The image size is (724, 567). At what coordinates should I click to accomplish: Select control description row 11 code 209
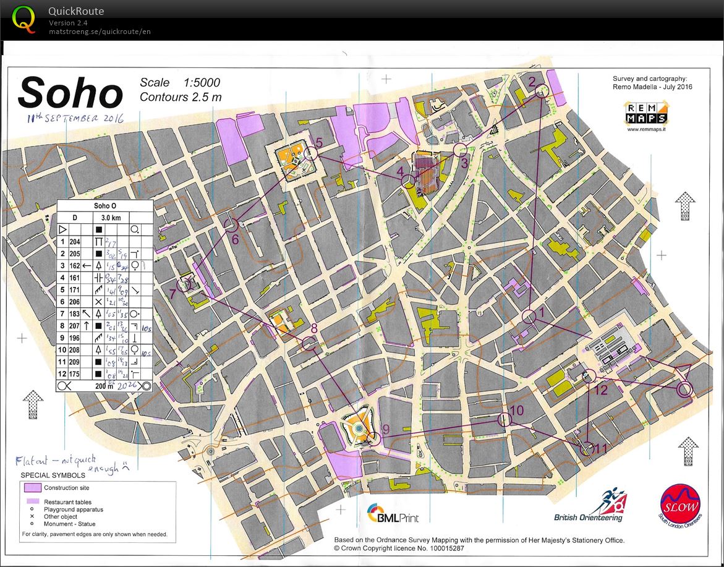pos(75,362)
